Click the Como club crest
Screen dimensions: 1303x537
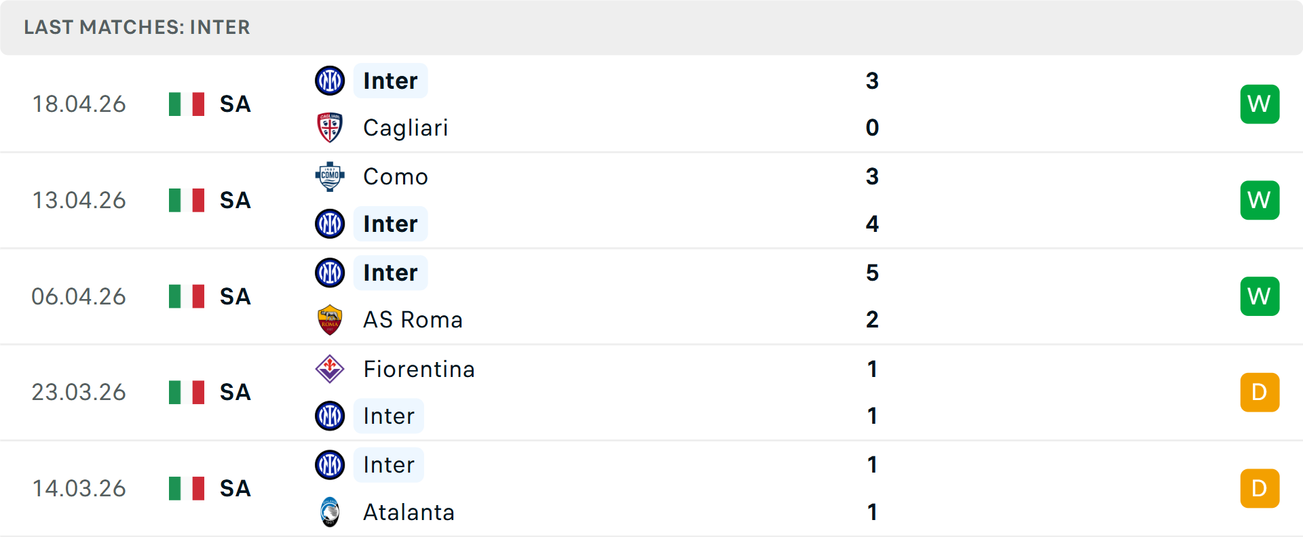(330, 176)
